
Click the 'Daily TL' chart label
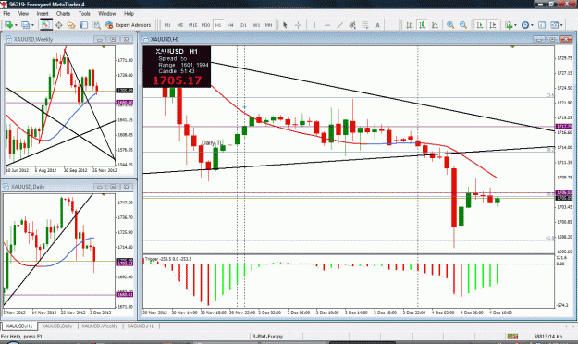point(212,142)
